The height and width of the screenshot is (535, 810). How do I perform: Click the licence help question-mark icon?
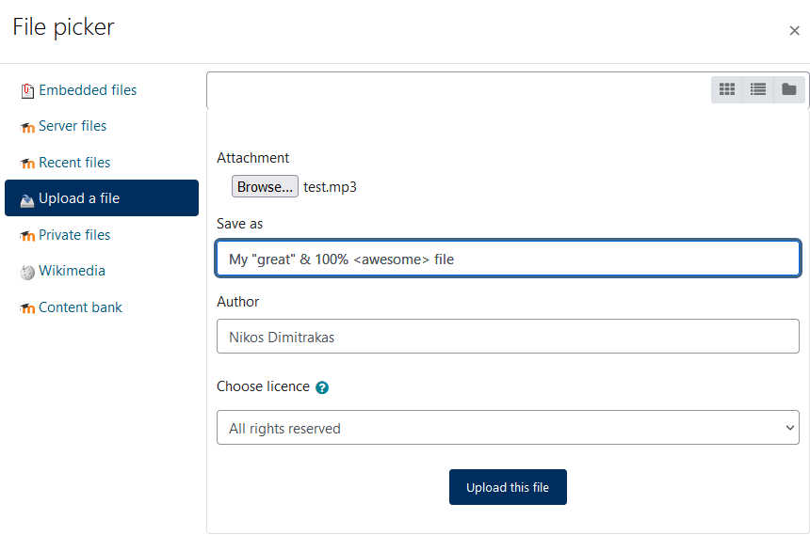pos(322,387)
